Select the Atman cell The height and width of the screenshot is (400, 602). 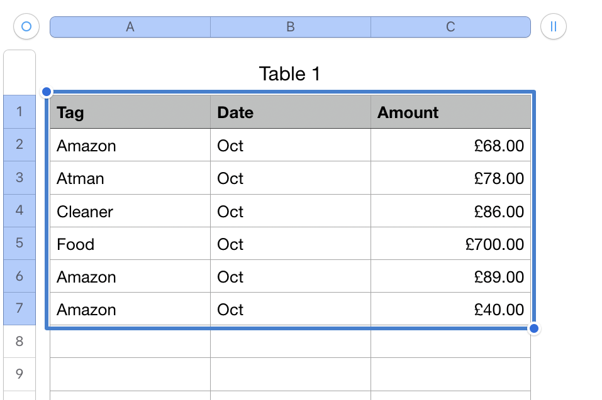(x=130, y=178)
